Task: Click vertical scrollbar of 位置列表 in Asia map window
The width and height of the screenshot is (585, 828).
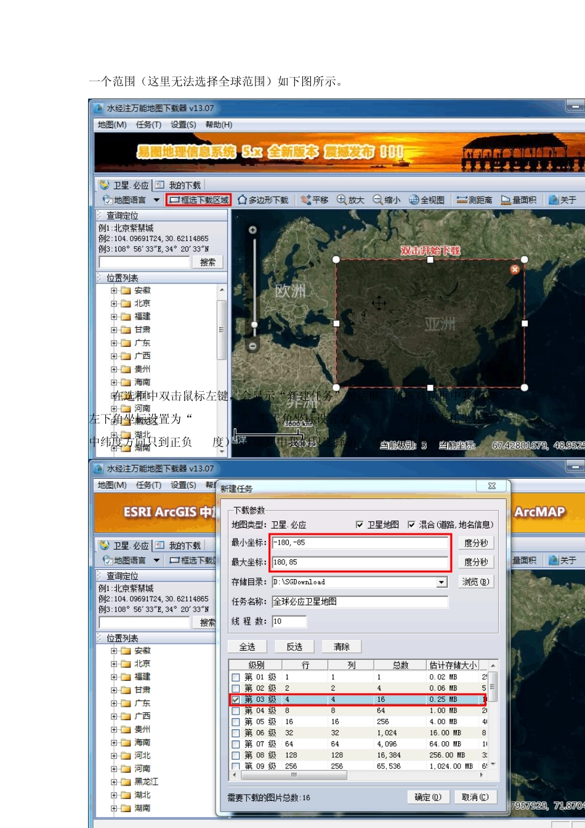Action: (x=222, y=330)
